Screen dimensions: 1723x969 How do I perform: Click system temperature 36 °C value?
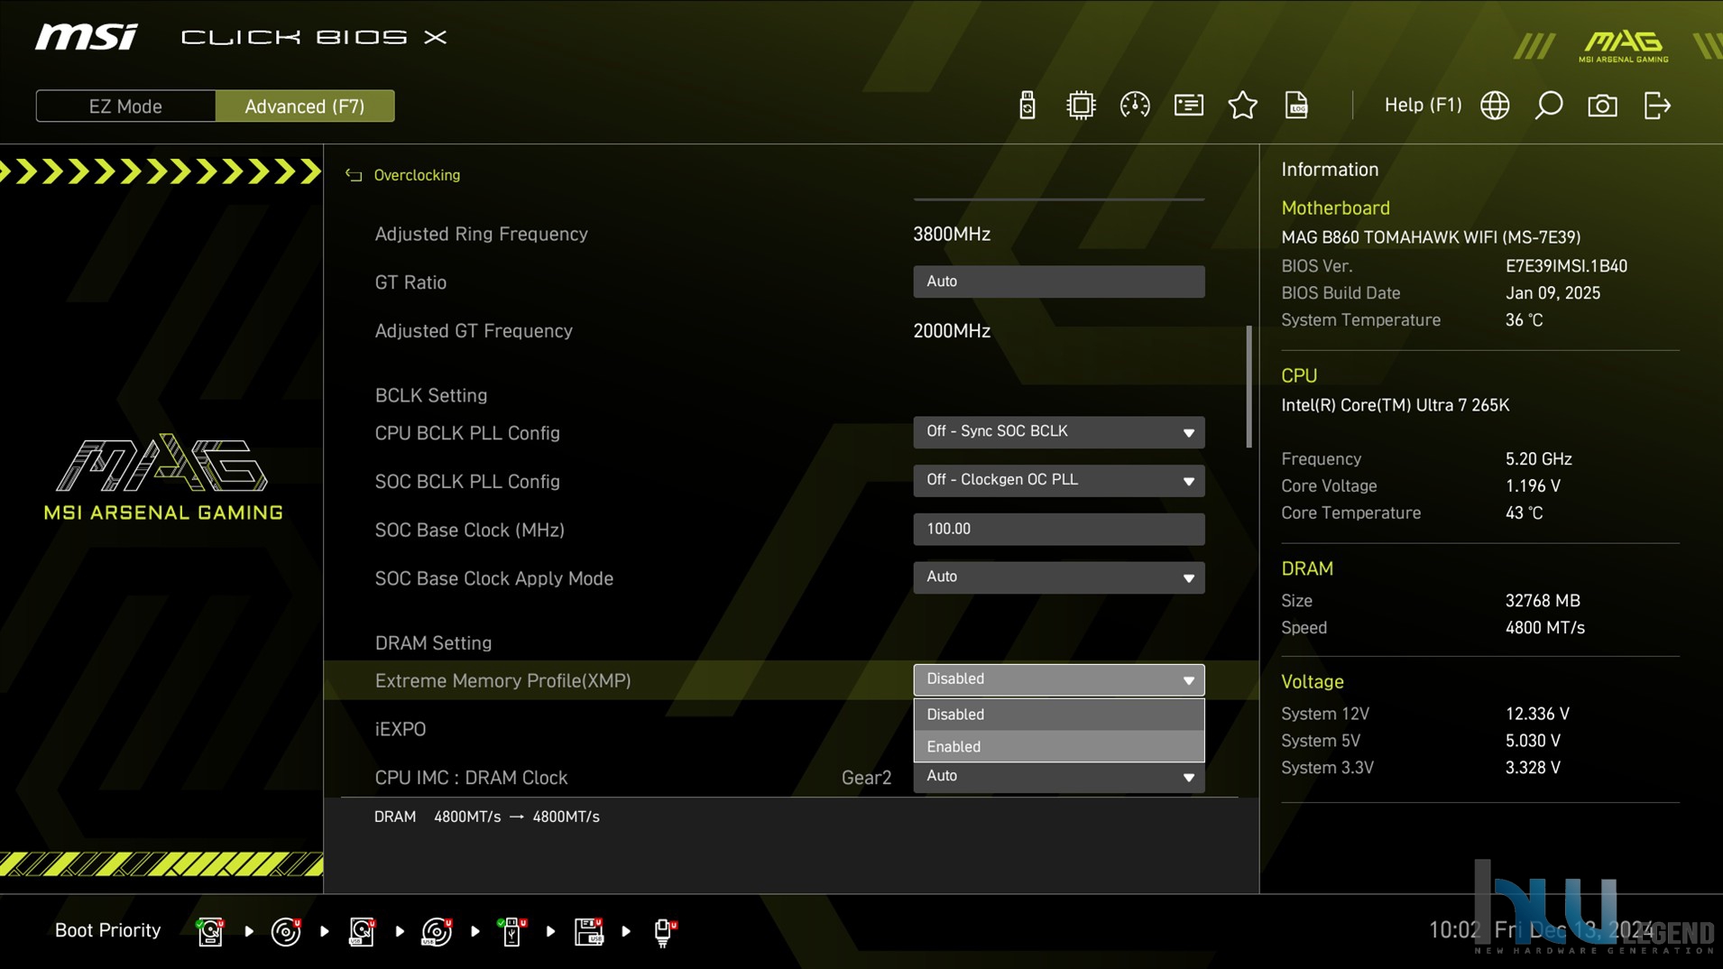[x=1524, y=320]
